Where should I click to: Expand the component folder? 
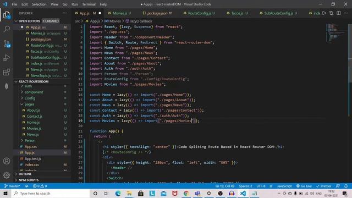(x=34, y=92)
